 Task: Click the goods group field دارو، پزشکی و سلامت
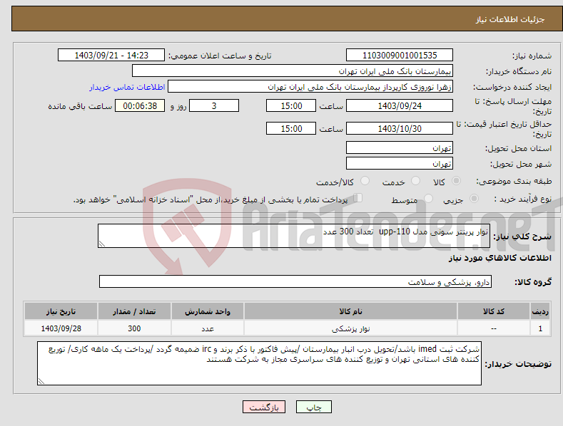[x=295, y=282]
